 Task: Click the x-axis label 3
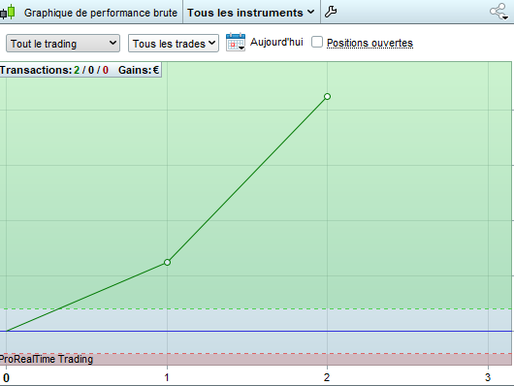pyautogui.click(x=488, y=377)
